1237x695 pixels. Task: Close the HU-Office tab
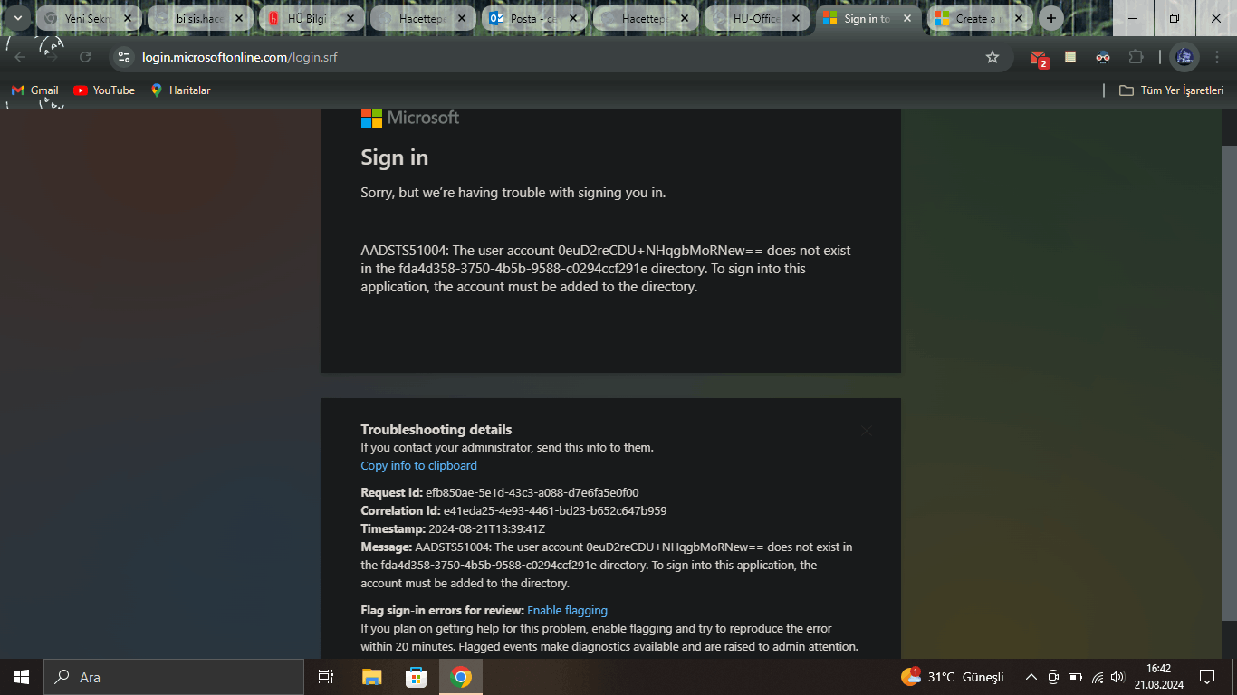796,18
